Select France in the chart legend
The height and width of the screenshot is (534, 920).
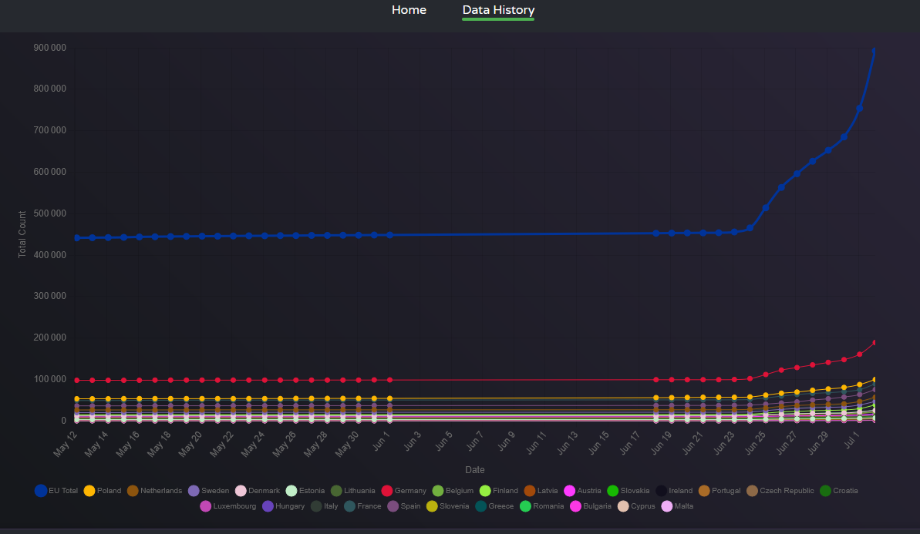click(x=362, y=505)
